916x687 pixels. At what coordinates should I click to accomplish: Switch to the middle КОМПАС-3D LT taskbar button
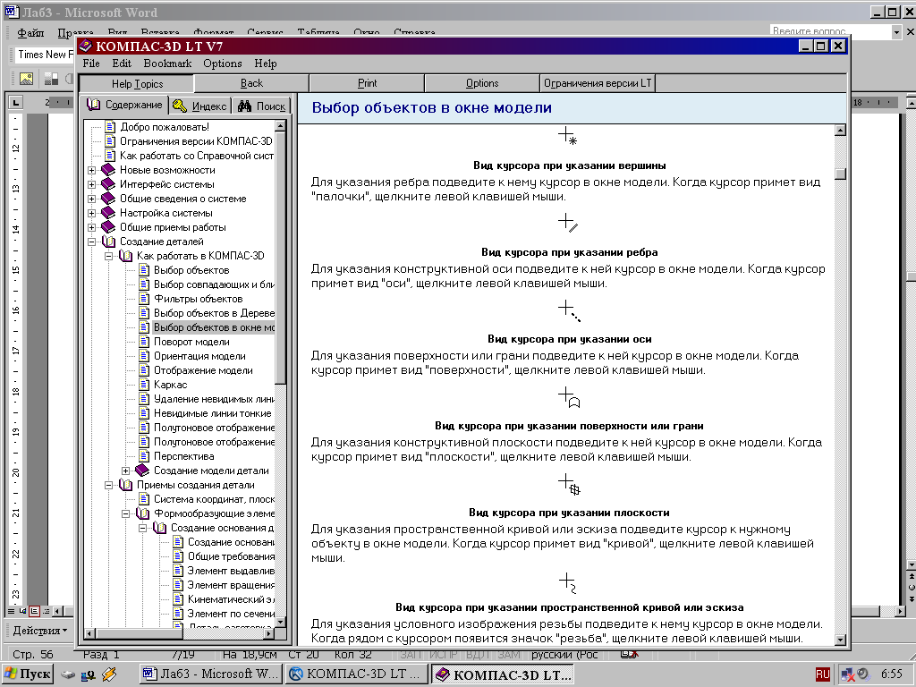click(357, 674)
